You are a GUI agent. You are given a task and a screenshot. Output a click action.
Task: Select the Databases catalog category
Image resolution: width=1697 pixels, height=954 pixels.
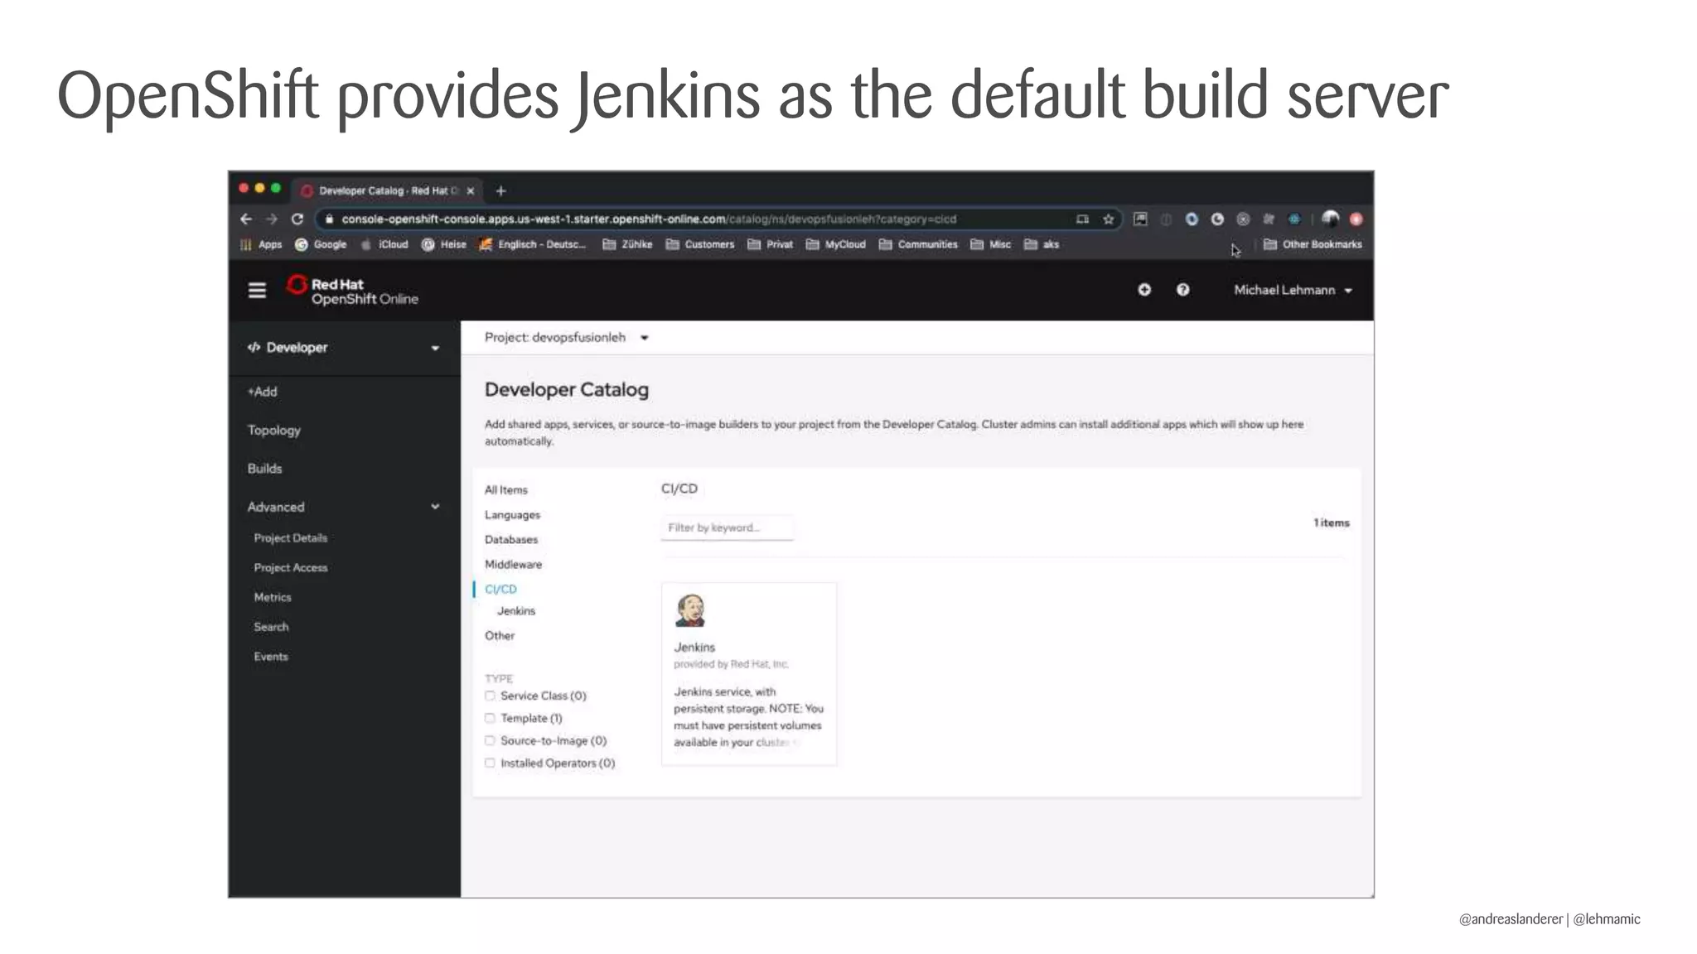pos(510,540)
